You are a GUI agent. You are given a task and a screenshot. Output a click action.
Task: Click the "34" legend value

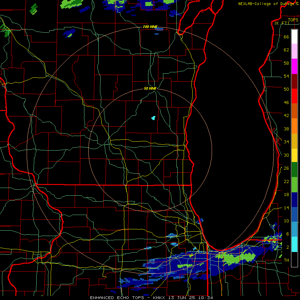click(x=286, y=142)
